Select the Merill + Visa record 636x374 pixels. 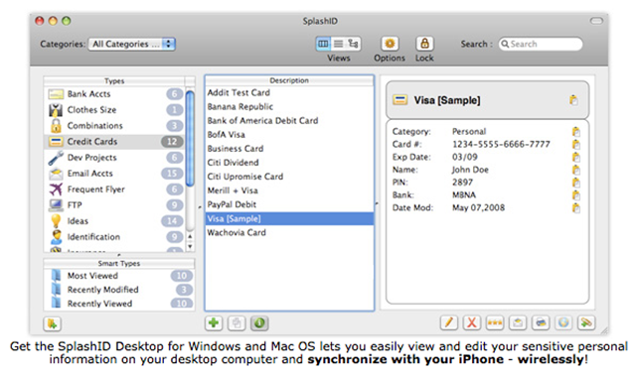pyautogui.click(x=289, y=190)
